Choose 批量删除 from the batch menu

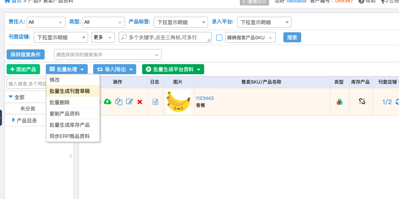tap(73, 102)
